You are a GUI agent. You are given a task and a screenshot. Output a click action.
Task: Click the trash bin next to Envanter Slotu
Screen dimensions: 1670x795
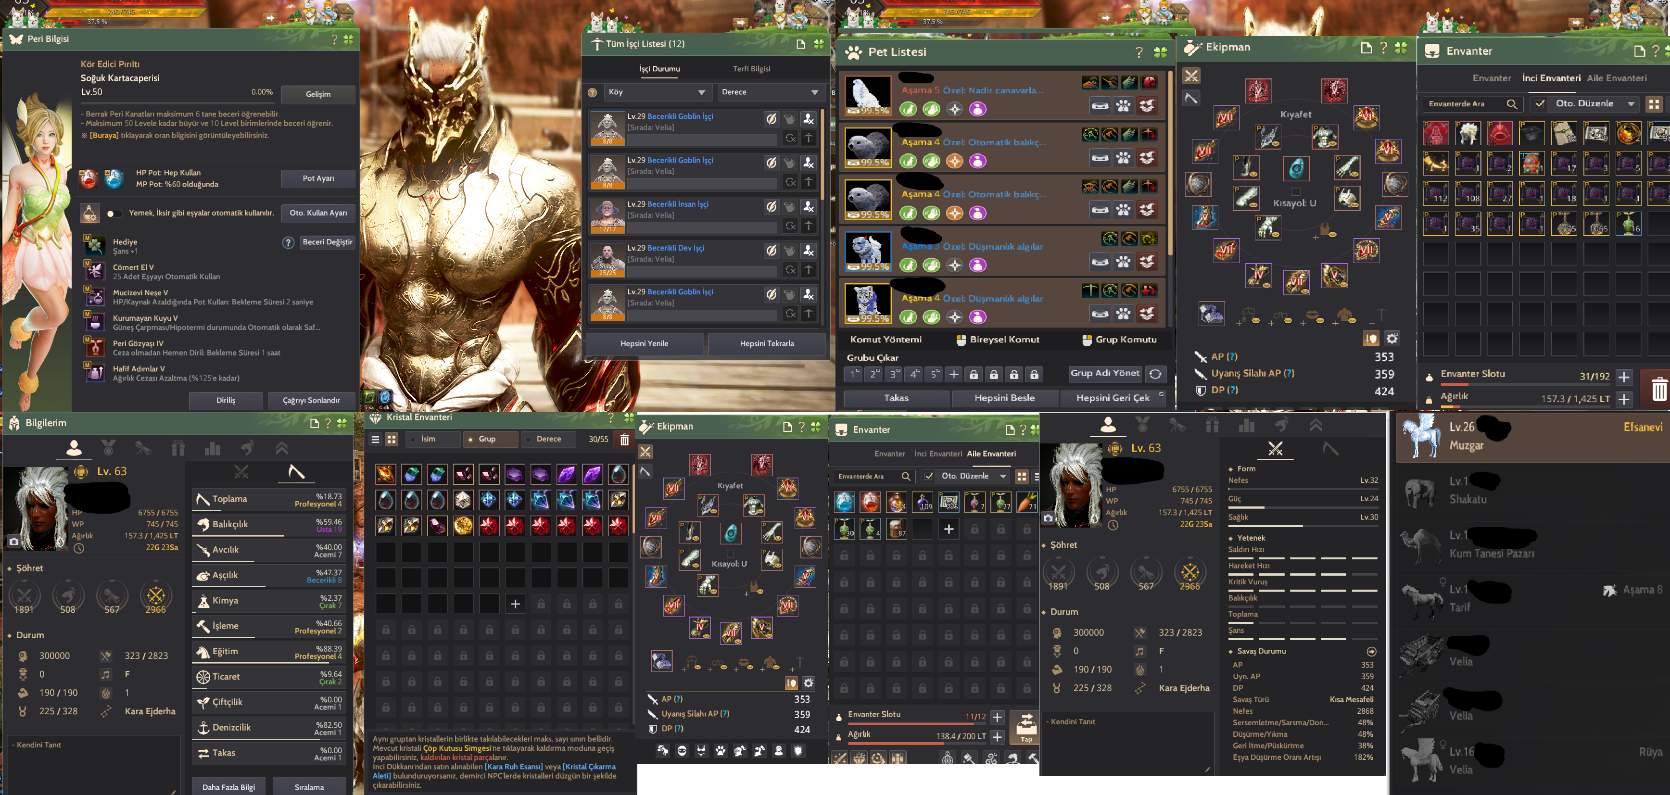pyautogui.click(x=1659, y=389)
